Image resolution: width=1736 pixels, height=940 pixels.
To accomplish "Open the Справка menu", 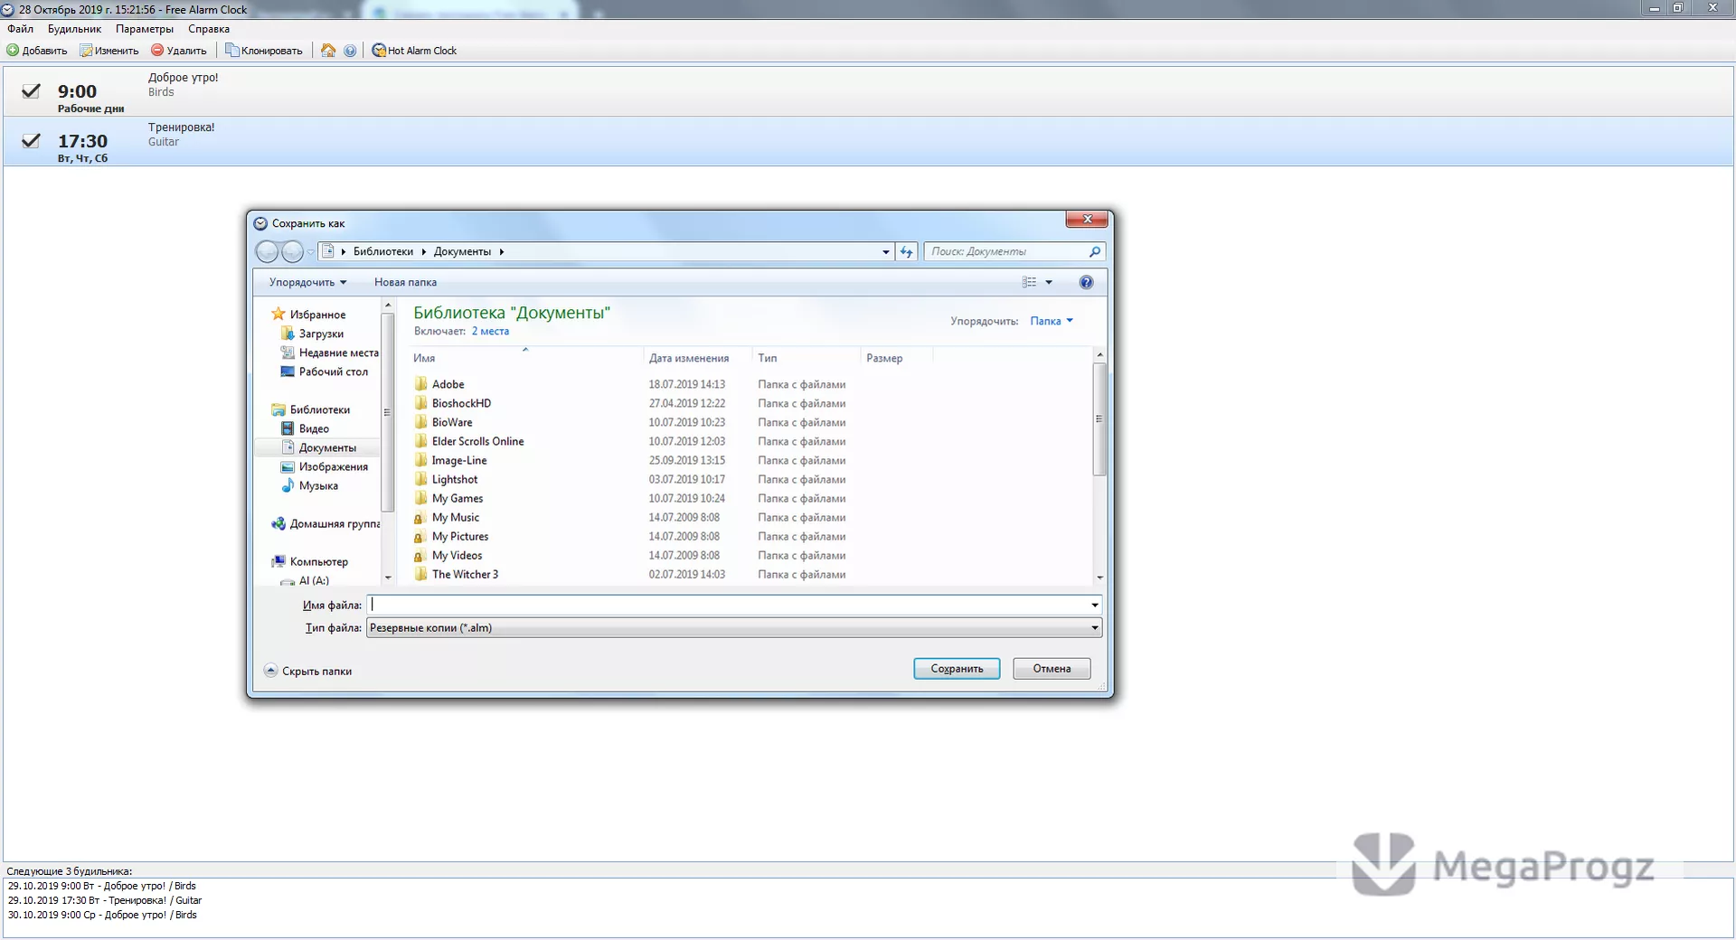I will [x=209, y=29].
